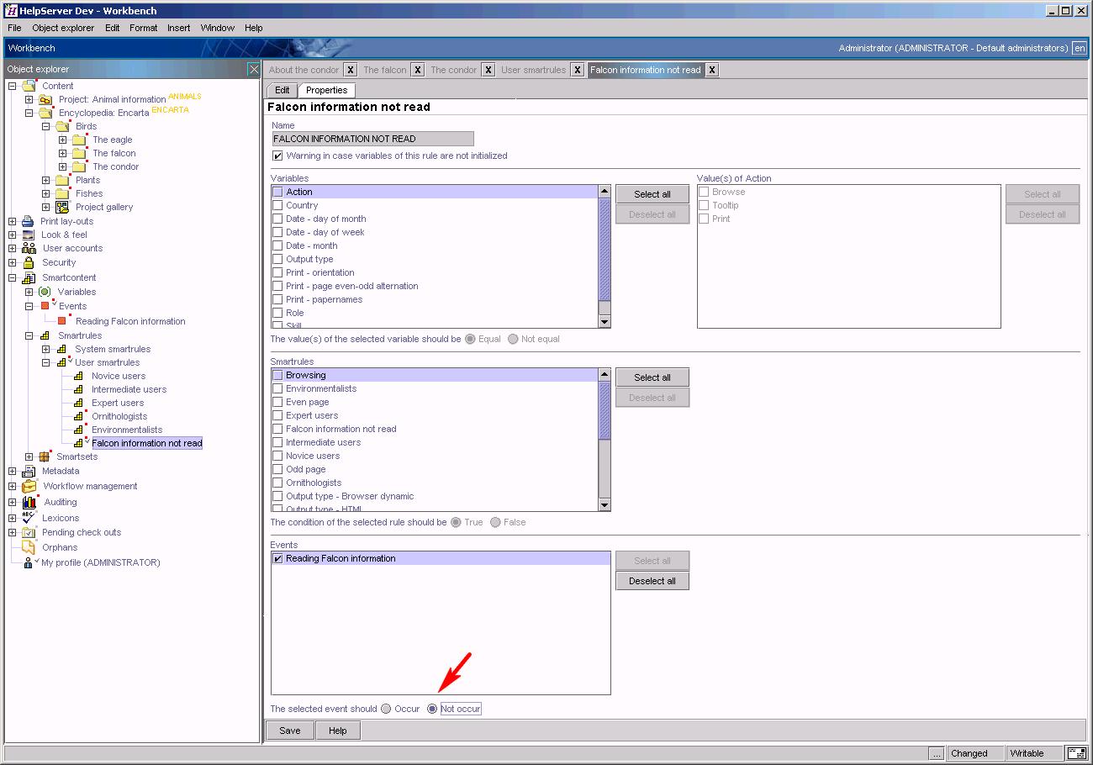Click the Metadata icon in tree
Viewport: 1093px width, 765px height.
29,471
